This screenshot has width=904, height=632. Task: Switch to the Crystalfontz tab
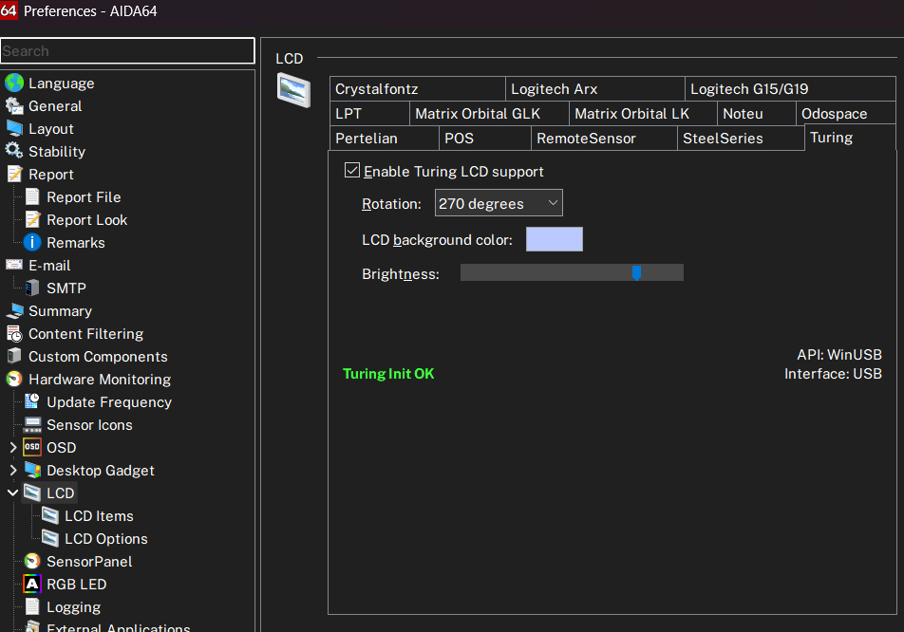pos(418,88)
